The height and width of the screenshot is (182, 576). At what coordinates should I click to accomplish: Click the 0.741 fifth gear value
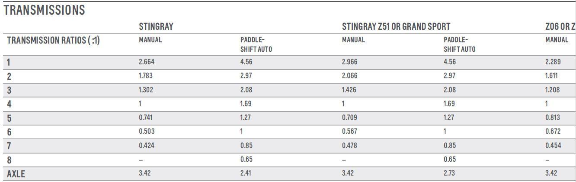click(146, 117)
